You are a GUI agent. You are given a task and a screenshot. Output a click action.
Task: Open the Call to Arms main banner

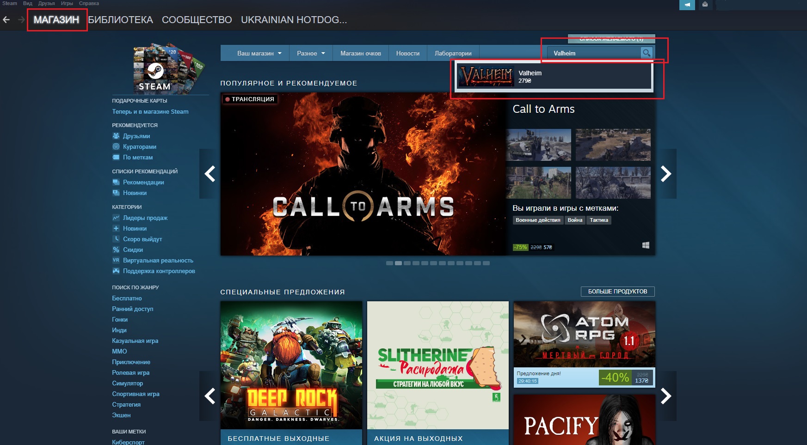tap(363, 174)
